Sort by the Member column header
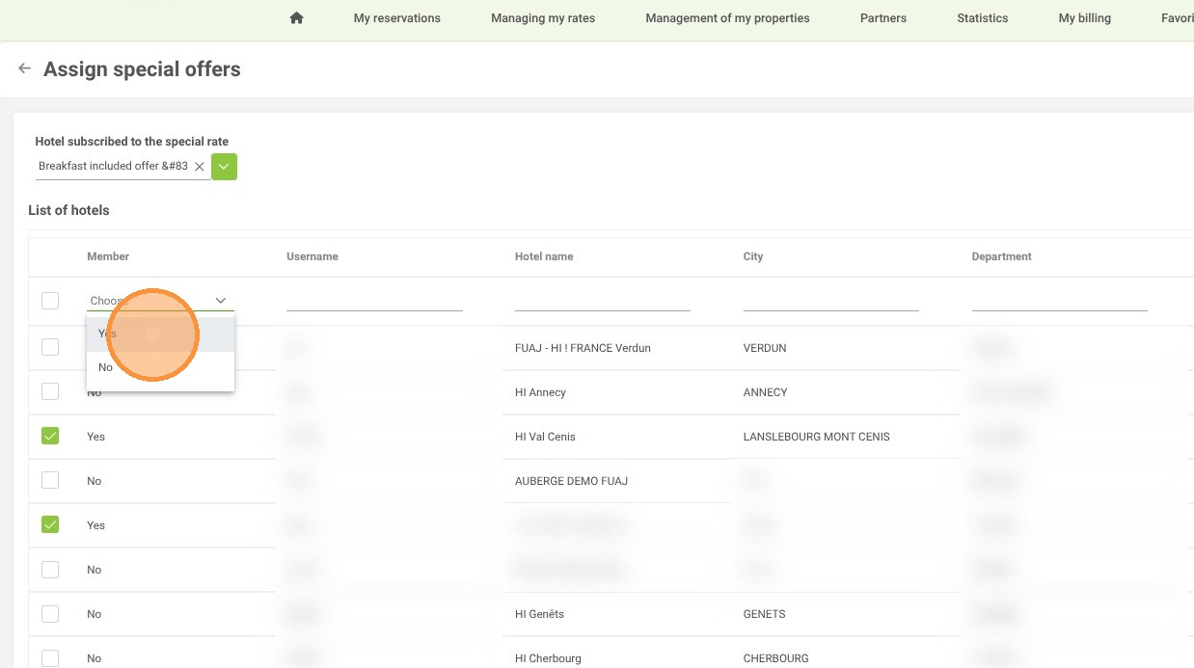The image size is (1194, 668). coord(108,256)
